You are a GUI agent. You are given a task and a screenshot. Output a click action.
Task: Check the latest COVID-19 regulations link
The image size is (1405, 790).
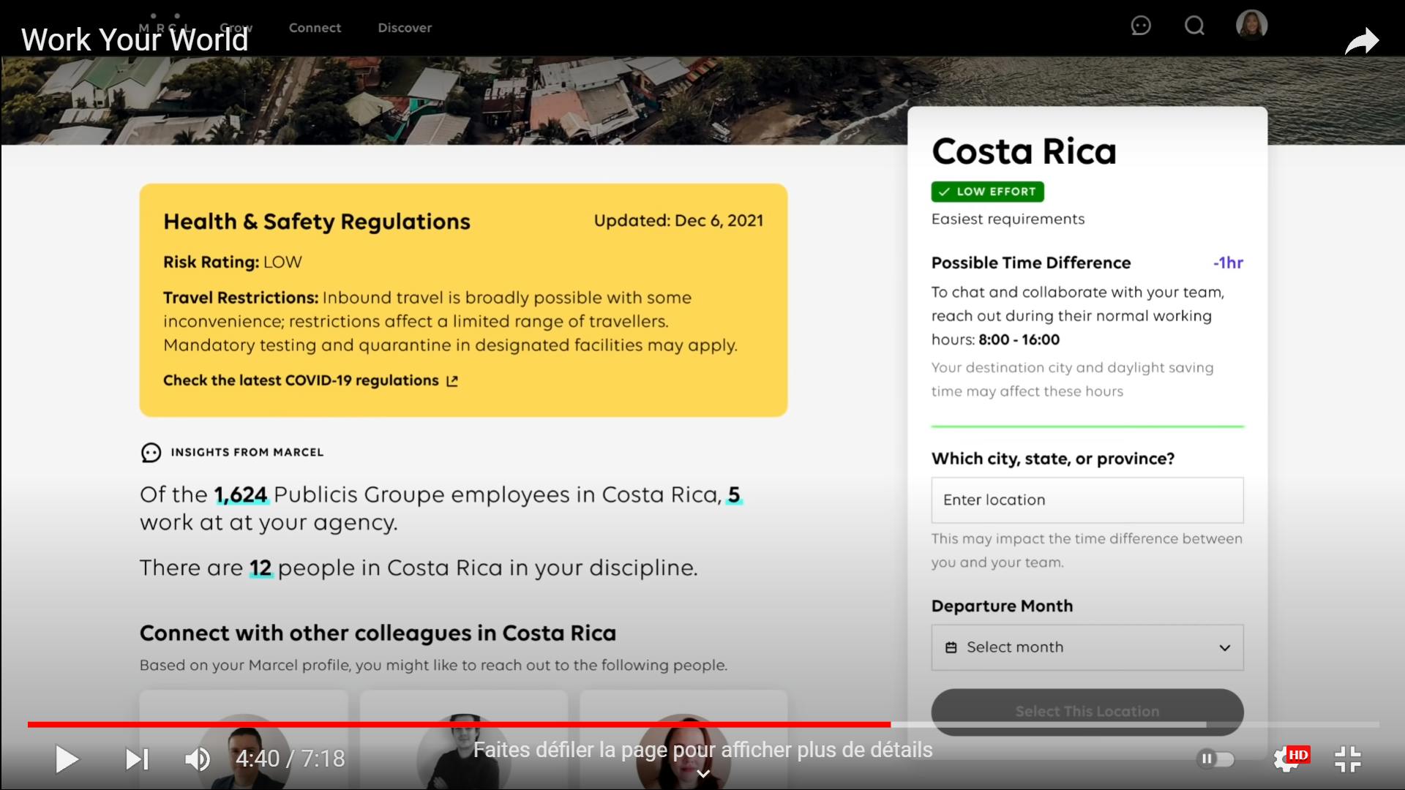(x=301, y=380)
